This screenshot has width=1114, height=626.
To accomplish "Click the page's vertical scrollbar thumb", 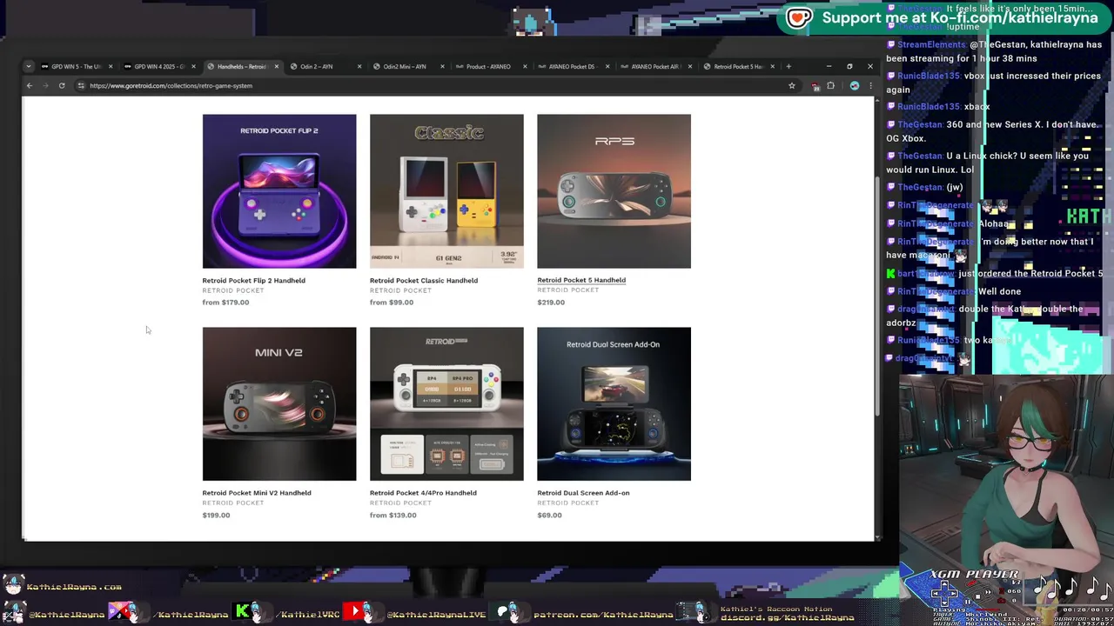I will click(x=877, y=296).
